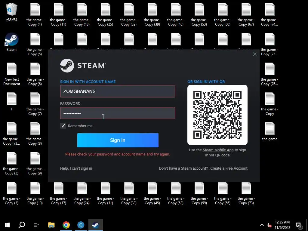Select 'the game - Copy (3)' file
308x231 pixels.
coord(12,193)
